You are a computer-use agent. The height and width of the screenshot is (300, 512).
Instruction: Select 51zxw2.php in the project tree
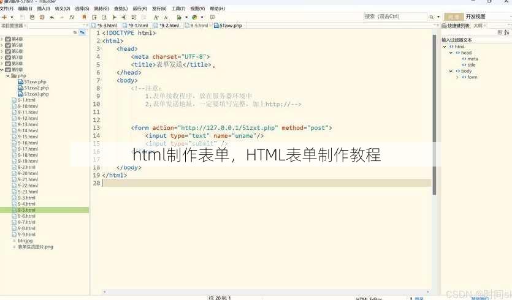[34, 88]
